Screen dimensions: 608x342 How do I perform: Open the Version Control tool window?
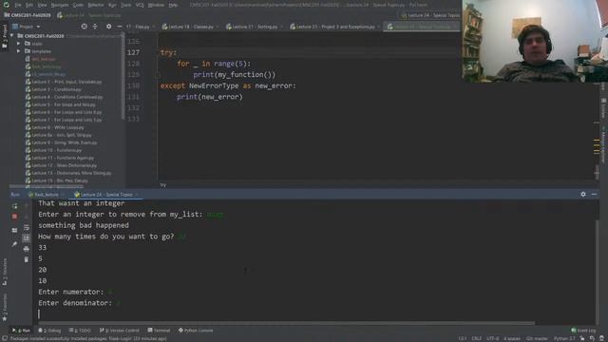(120, 331)
